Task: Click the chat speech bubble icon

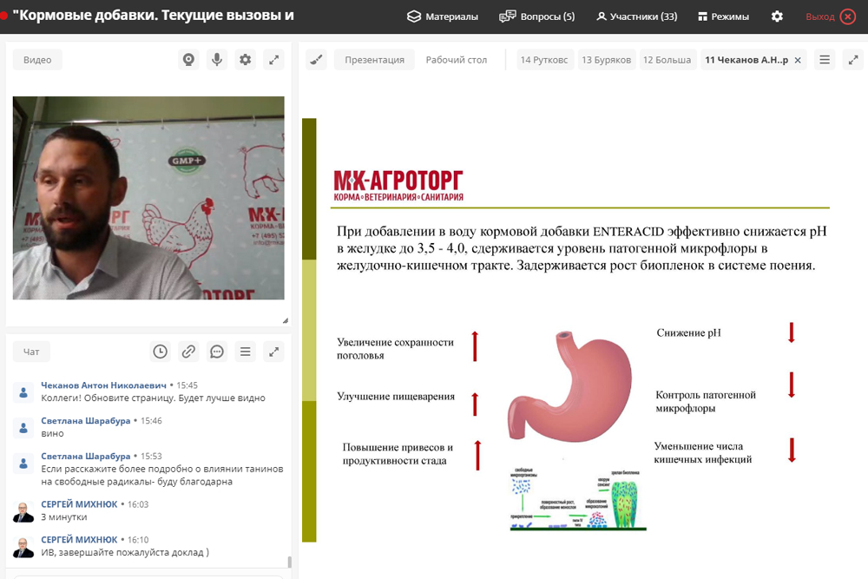Action: pos(217,352)
